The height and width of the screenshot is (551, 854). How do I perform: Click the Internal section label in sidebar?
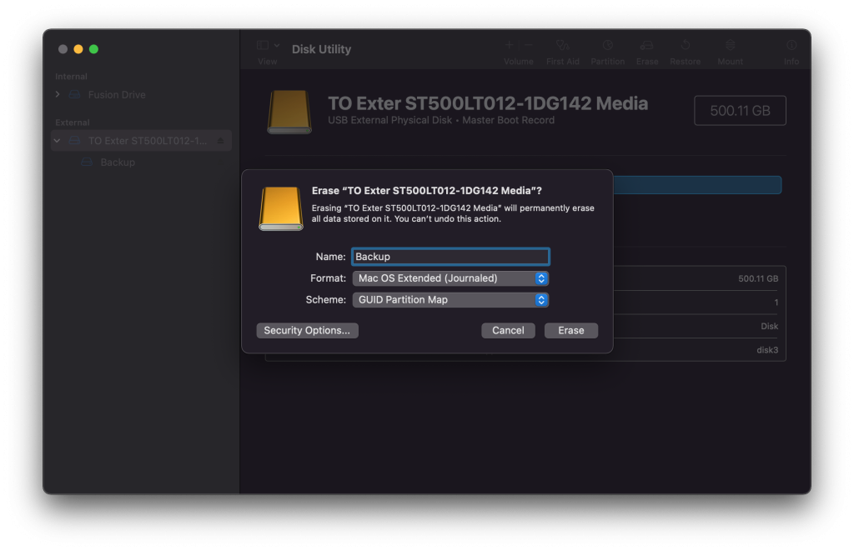tap(72, 77)
